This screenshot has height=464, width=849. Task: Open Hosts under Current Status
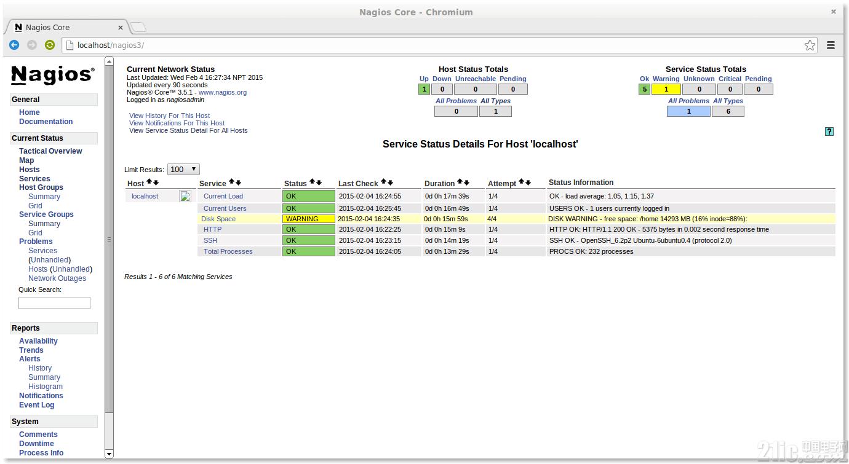29,170
